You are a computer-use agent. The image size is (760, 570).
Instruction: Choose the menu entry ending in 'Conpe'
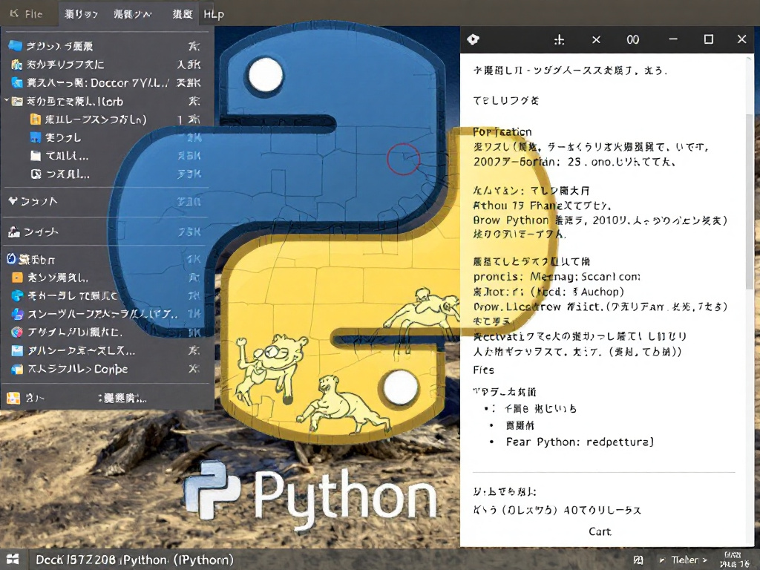(x=107, y=370)
